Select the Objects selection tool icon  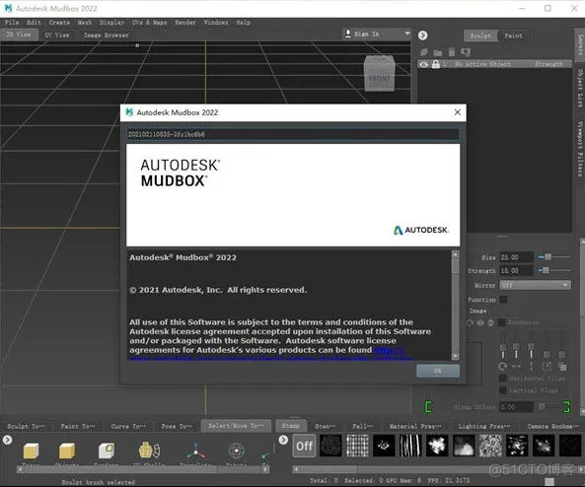click(67, 451)
